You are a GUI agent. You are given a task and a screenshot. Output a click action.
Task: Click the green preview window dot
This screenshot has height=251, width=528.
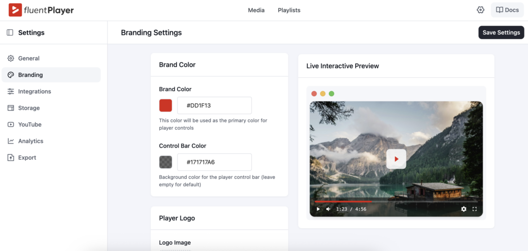tap(332, 94)
